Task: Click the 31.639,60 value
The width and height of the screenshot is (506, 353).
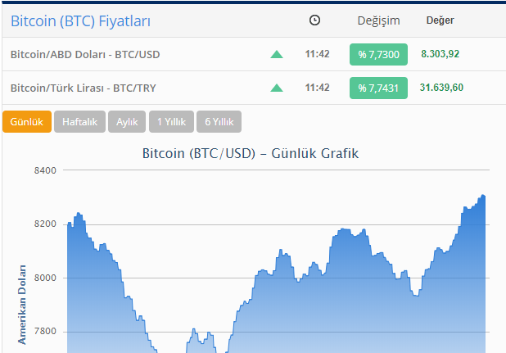Action: (441, 88)
